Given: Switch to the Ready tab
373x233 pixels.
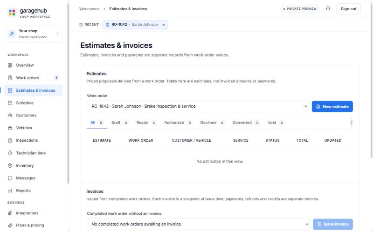Looking at the screenshot, I should tap(146, 123).
